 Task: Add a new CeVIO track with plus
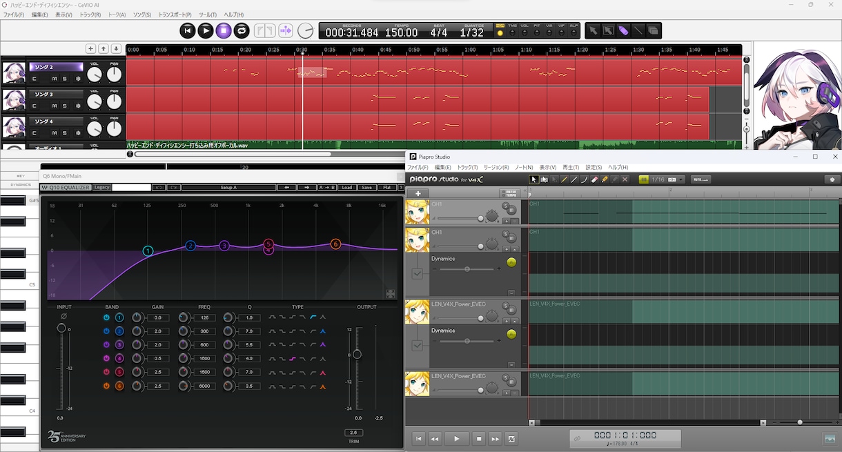click(x=90, y=49)
